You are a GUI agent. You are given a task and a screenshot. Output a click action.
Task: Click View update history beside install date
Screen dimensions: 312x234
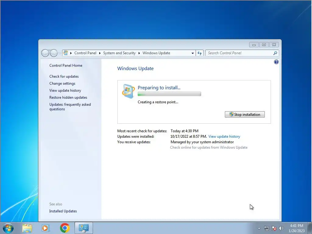click(224, 136)
